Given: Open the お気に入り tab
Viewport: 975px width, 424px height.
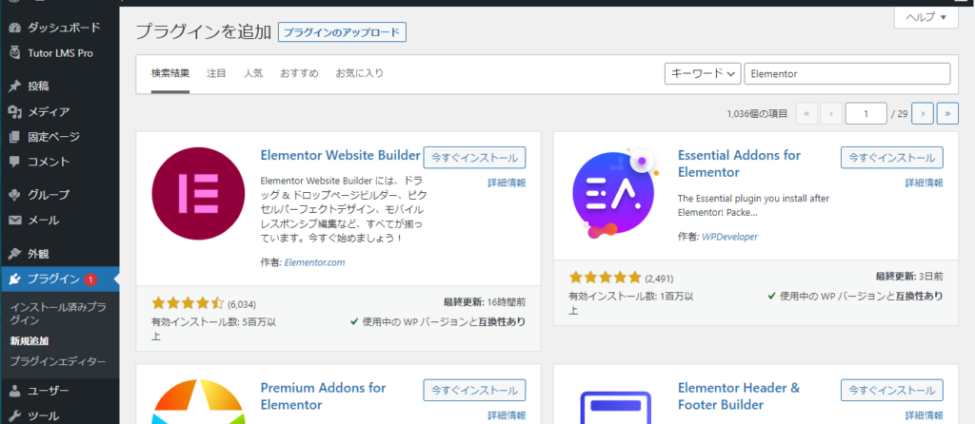Looking at the screenshot, I should (360, 73).
